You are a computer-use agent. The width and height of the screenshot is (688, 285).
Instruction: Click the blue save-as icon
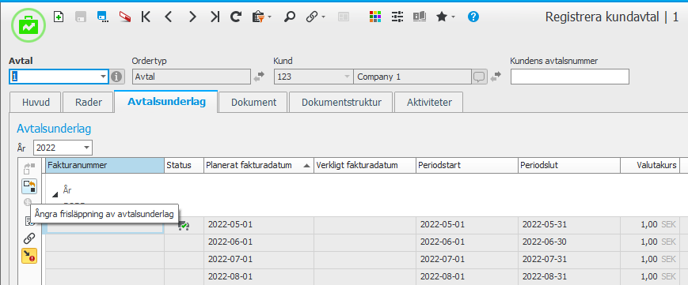point(103,17)
